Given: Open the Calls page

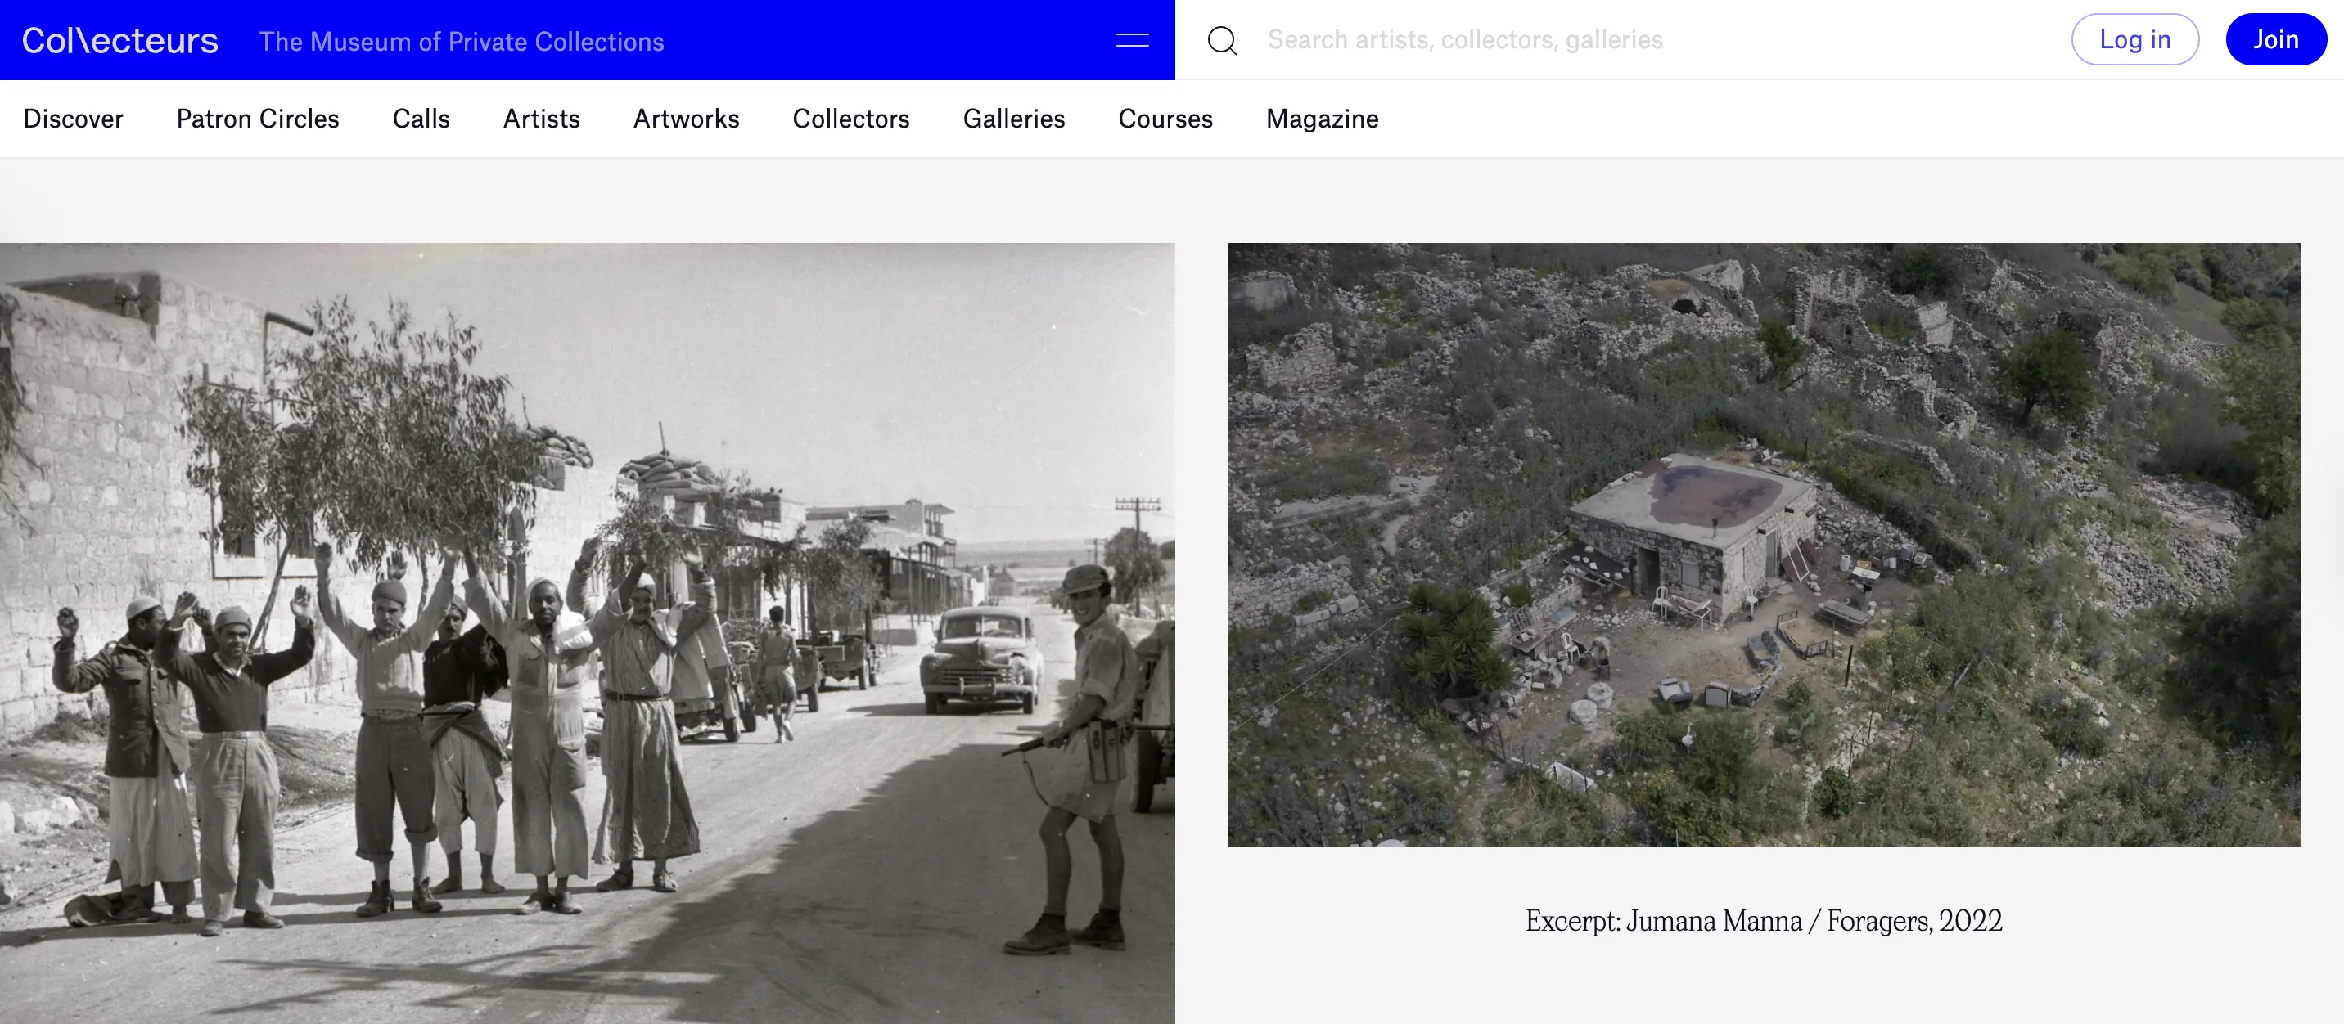Looking at the screenshot, I should click(421, 119).
